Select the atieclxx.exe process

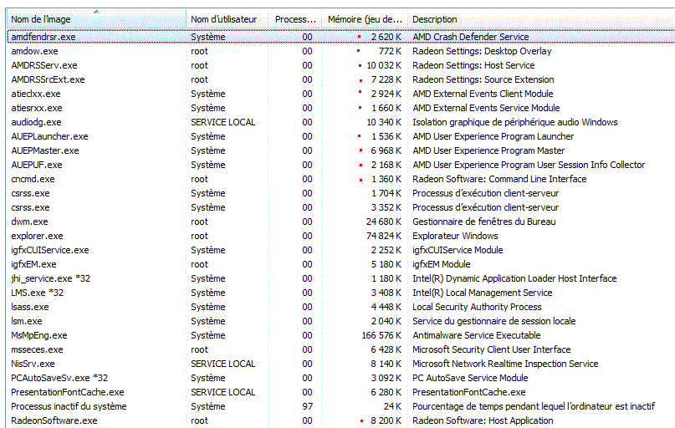coord(36,94)
